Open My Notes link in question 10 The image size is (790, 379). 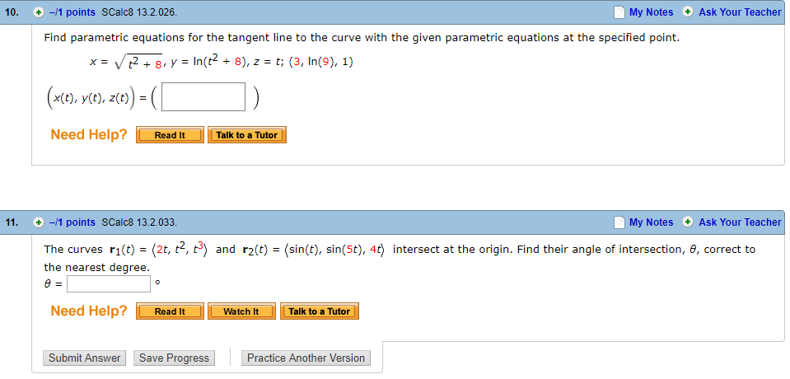(x=651, y=12)
